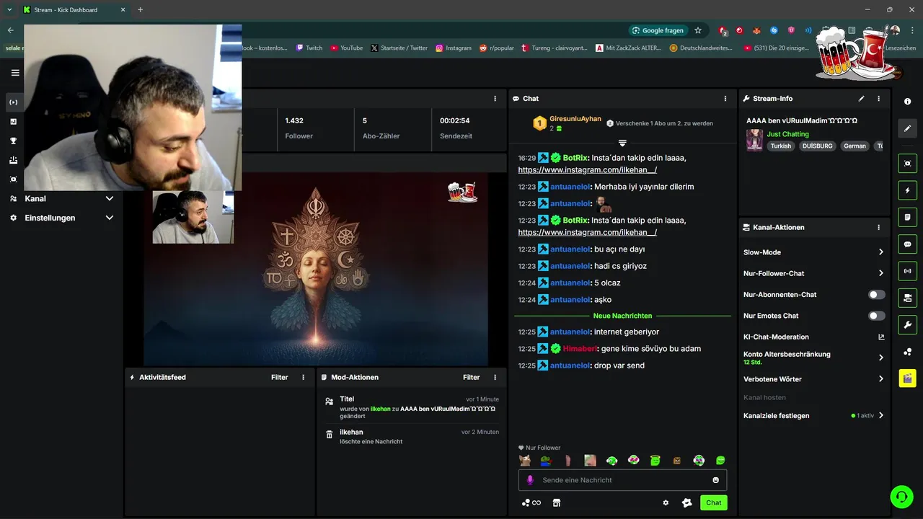Open three-dot menu of Mod-Aktionen panel
Image resolution: width=923 pixels, height=519 pixels.
coord(495,377)
